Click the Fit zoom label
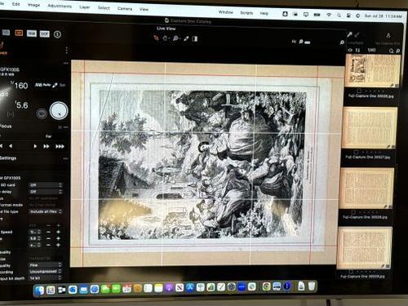408x306 pixels. (294, 42)
